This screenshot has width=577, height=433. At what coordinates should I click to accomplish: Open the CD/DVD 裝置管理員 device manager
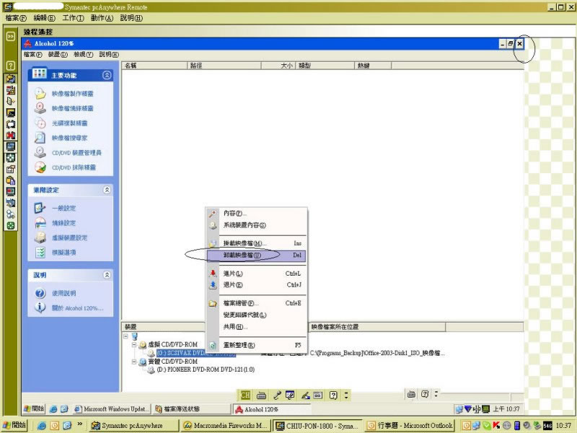tap(76, 153)
